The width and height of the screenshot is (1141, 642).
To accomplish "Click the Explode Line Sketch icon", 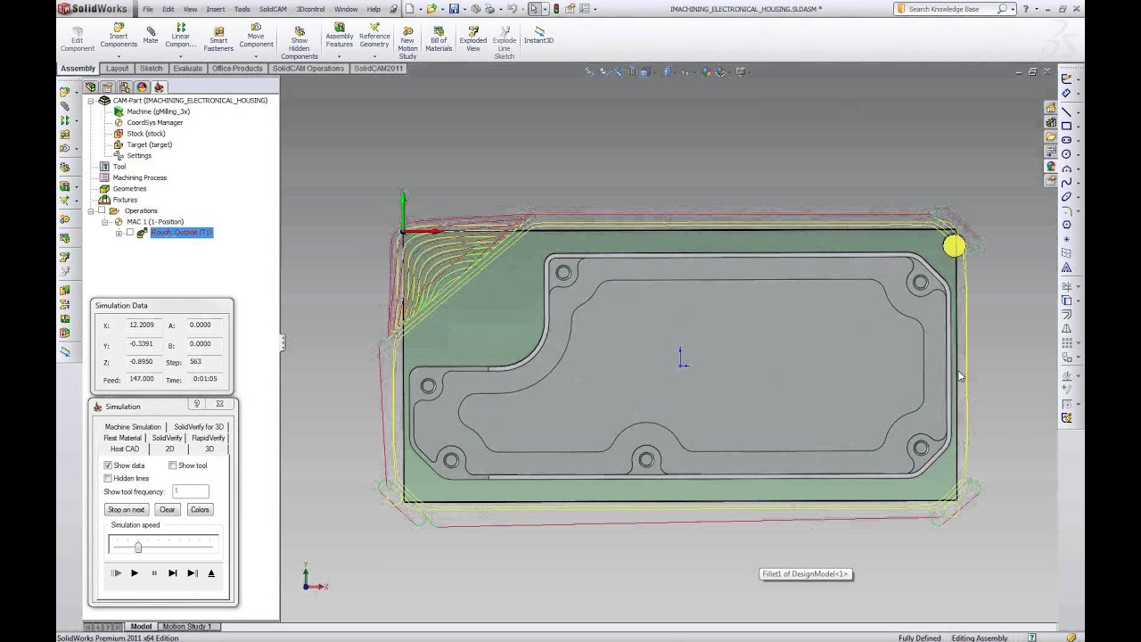I will pos(505,29).
